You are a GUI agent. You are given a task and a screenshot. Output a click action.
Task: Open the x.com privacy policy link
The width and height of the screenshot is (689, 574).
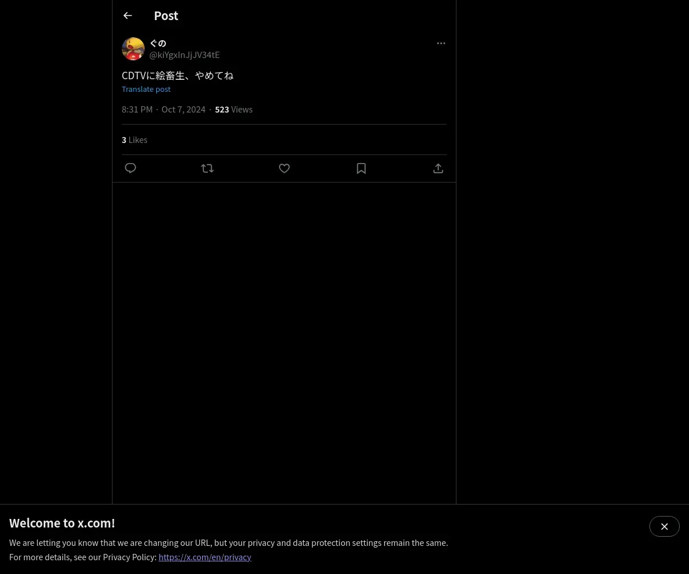205,557
